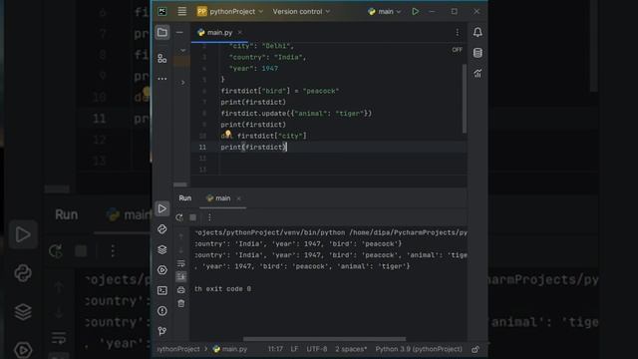Click pythonProject breadcrumb in status bar
This screenshot has height=359, width=638.
[x=177, y=349]
